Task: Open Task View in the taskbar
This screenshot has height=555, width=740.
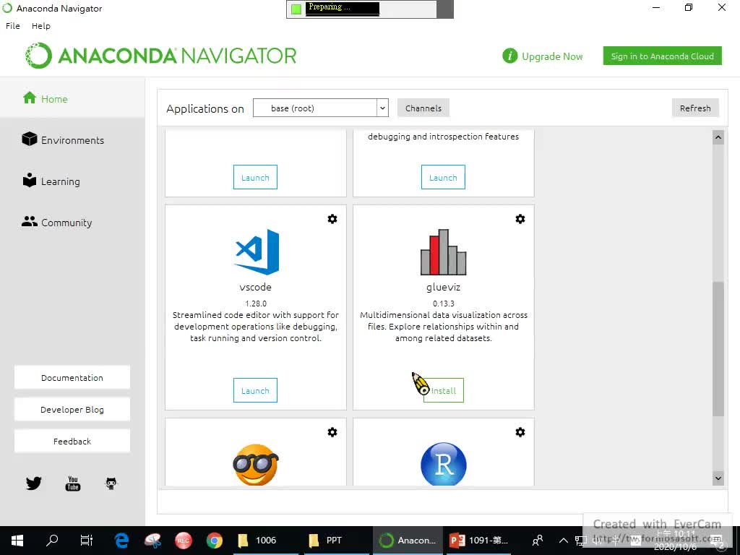Action: coord(87,541)
